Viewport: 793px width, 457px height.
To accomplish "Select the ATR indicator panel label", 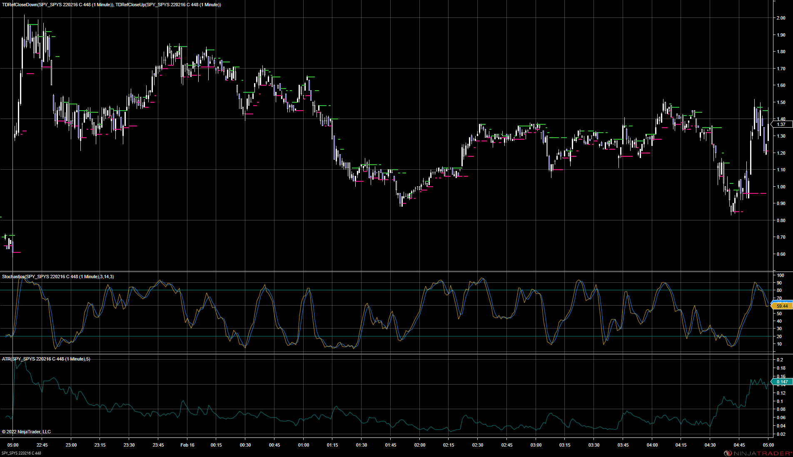I will pos(46,359).
